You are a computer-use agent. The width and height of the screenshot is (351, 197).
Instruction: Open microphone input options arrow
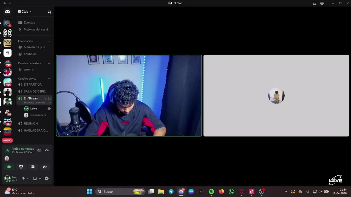coord(28,179)
